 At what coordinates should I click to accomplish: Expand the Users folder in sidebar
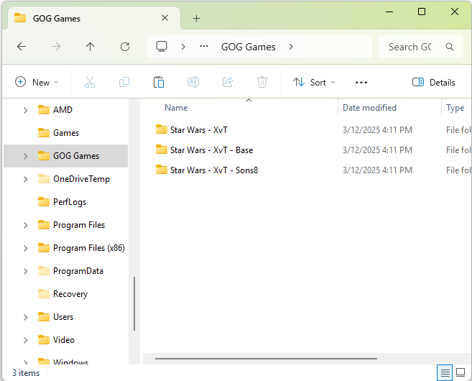click(x=25, y=317)
